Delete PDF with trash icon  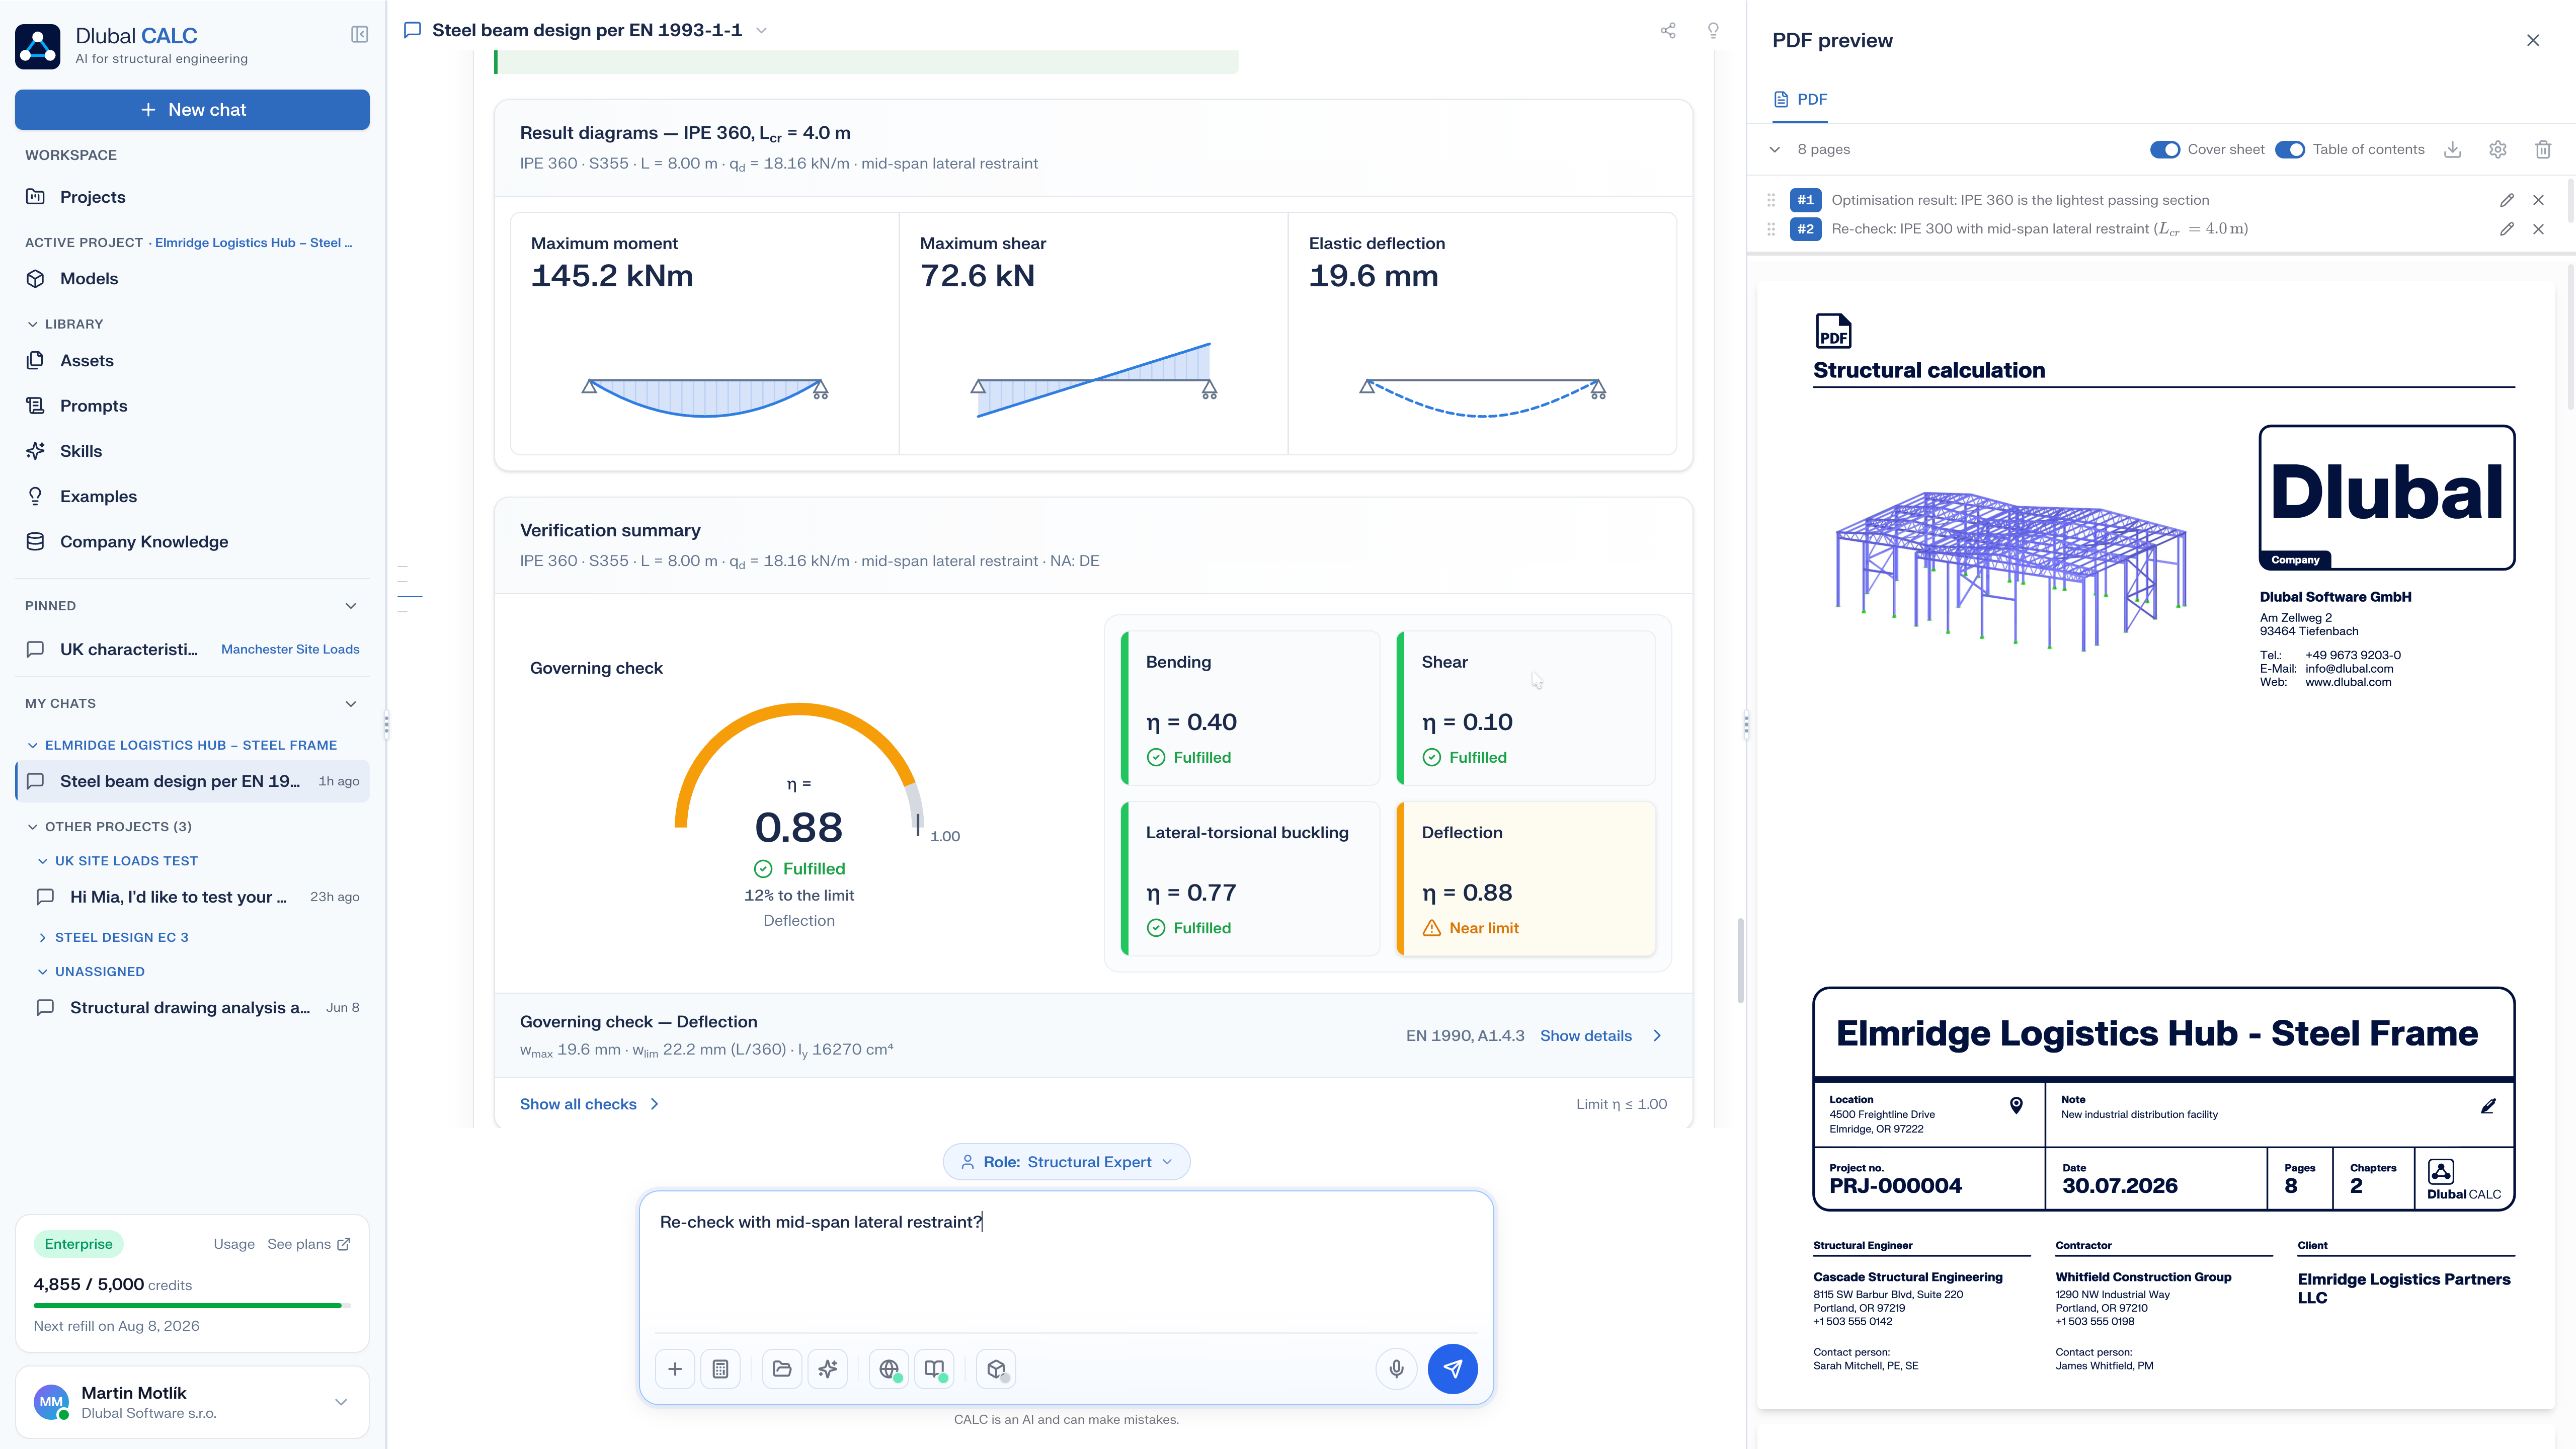[2543, 150]
